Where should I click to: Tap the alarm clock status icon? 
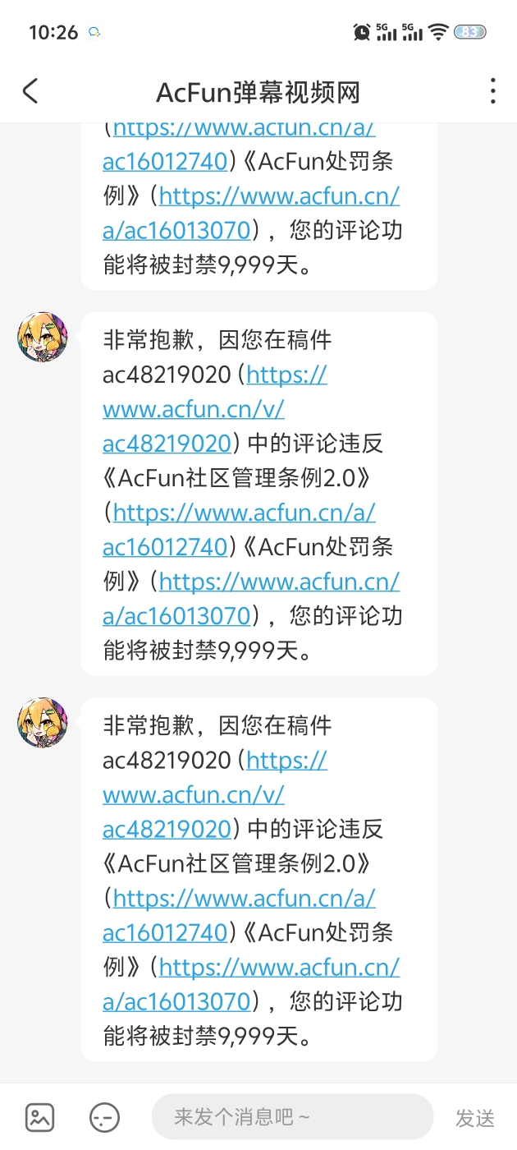pyautogui.click(x=362, y=32)
